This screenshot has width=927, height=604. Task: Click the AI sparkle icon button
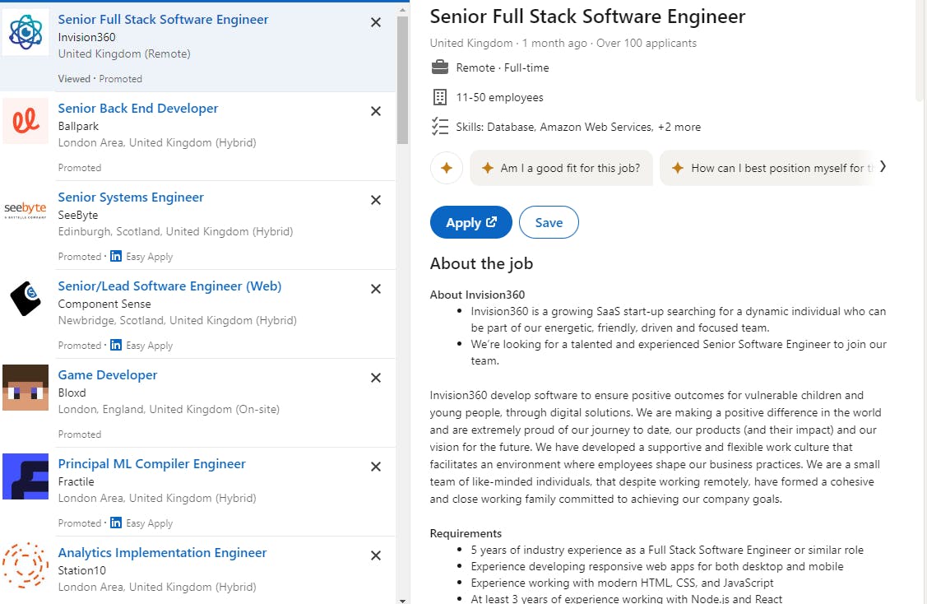[x=447, y=168]
